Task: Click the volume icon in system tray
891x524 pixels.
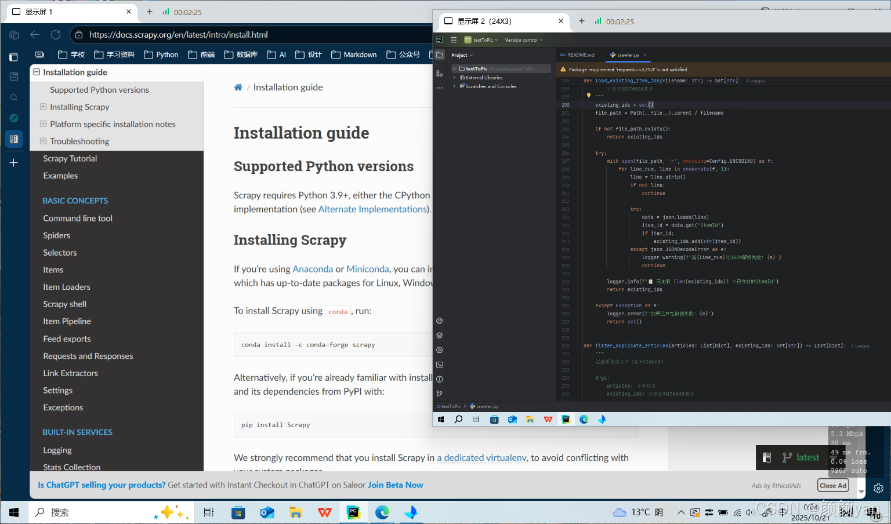Action: 749,512
